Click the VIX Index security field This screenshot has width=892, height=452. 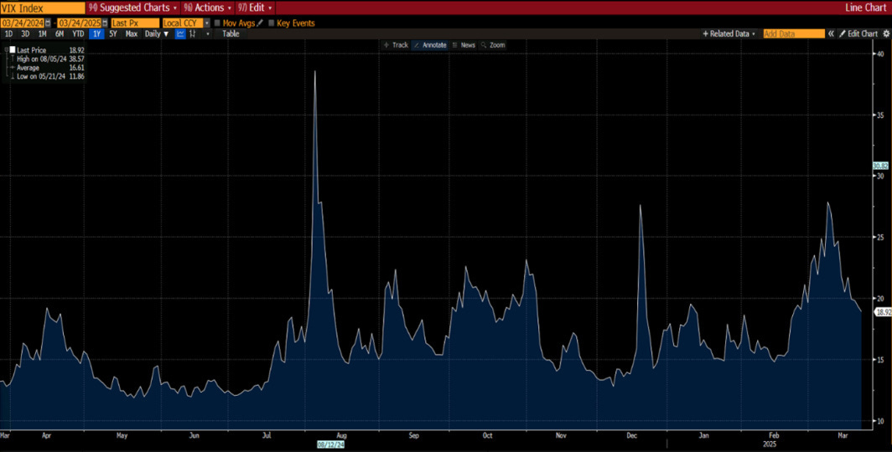pyautogui.click(x=42, y=8)
